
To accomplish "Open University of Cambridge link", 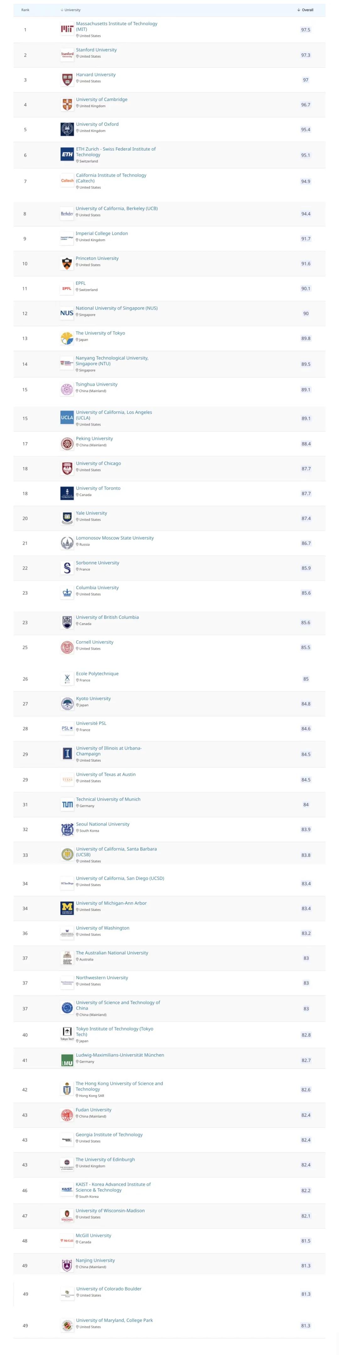I will pyautogui.click(x=102, y=99).
